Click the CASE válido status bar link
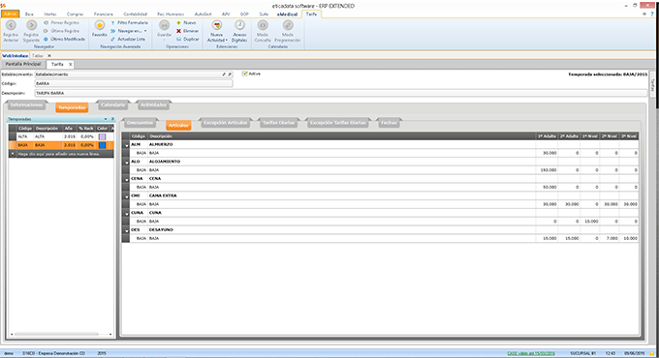 pos(531,353)
